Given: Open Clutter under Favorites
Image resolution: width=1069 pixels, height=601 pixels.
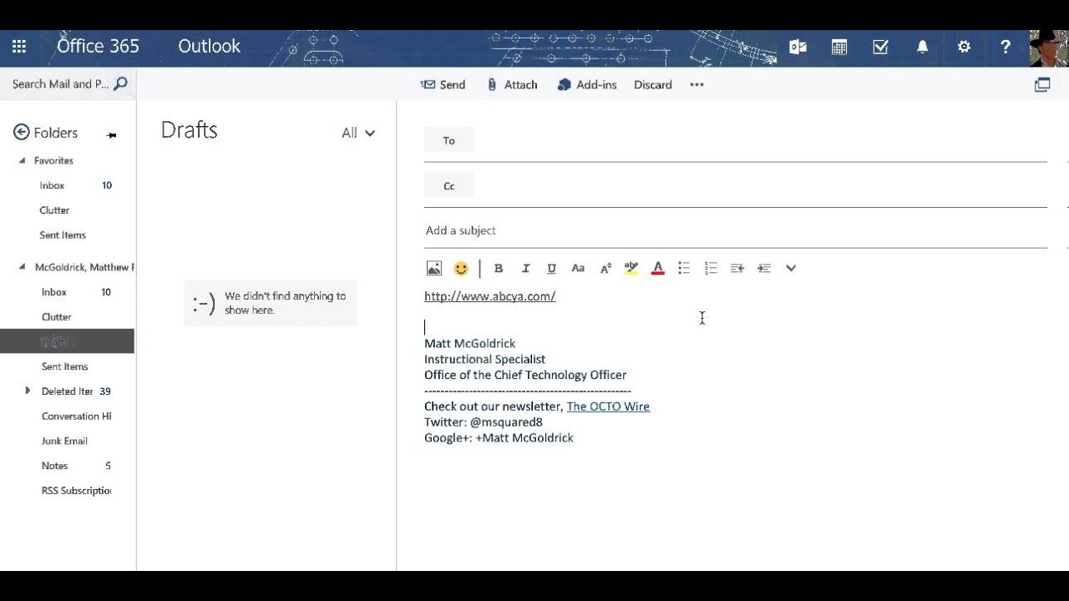Looking at the screenshot, I should point(54,210).
